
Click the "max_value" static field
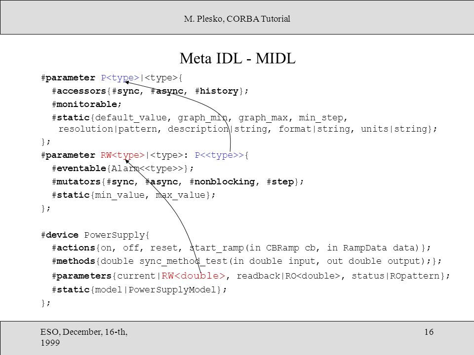[181, 195]
